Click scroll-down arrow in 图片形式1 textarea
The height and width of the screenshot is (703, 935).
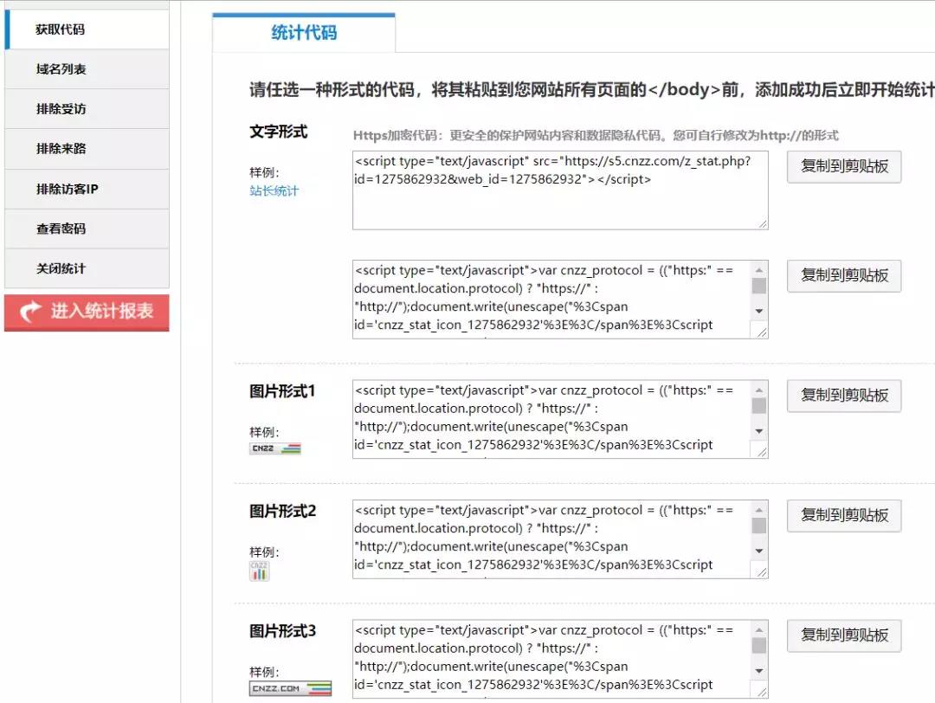pyautogui.click(x=758, y=431)
